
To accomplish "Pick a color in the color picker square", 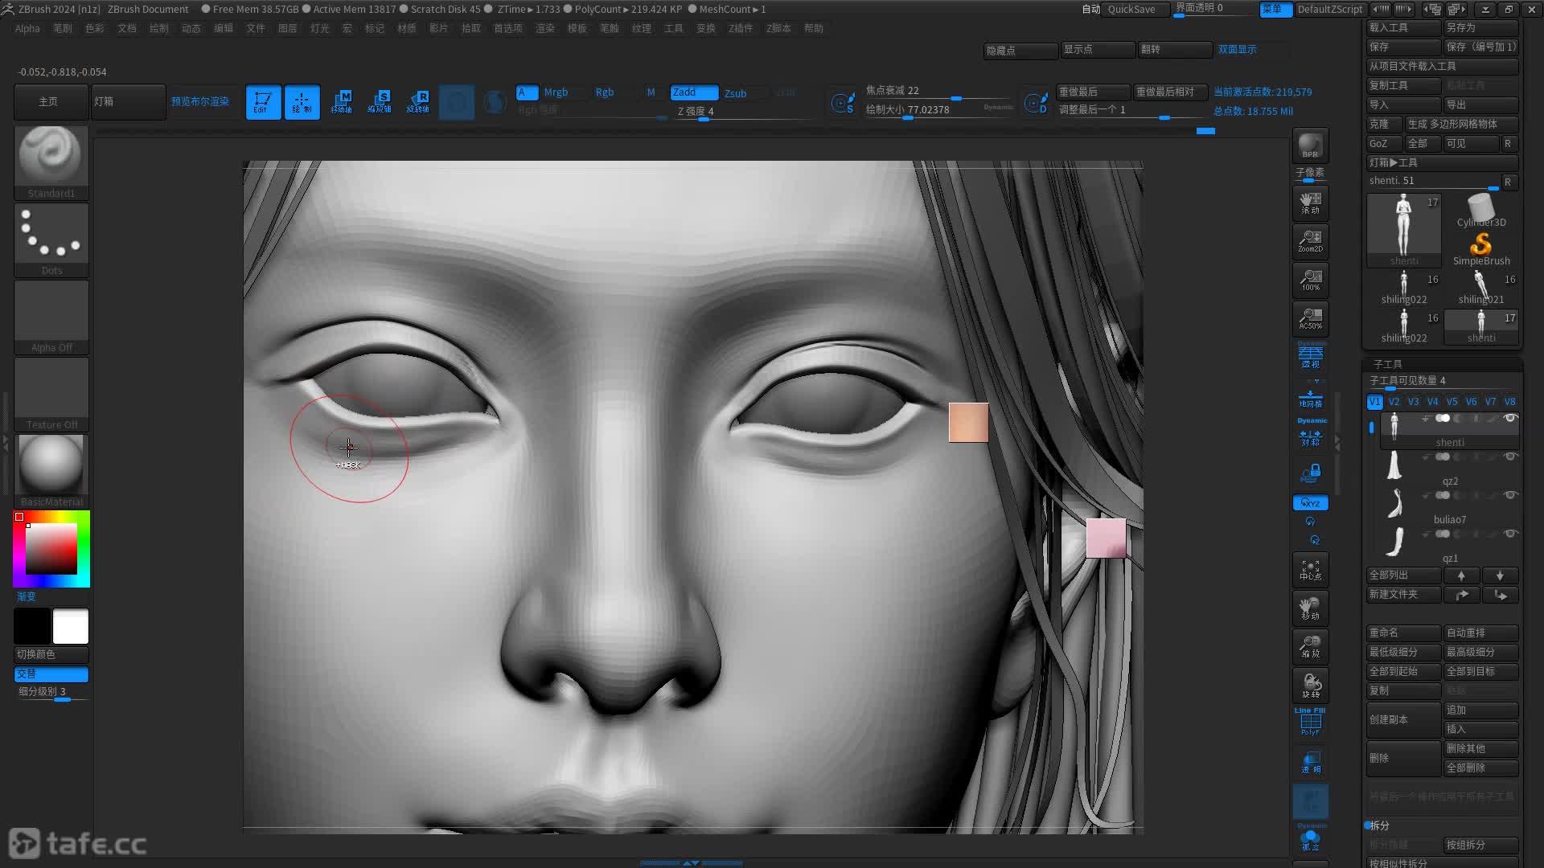I will coord(51,549).
